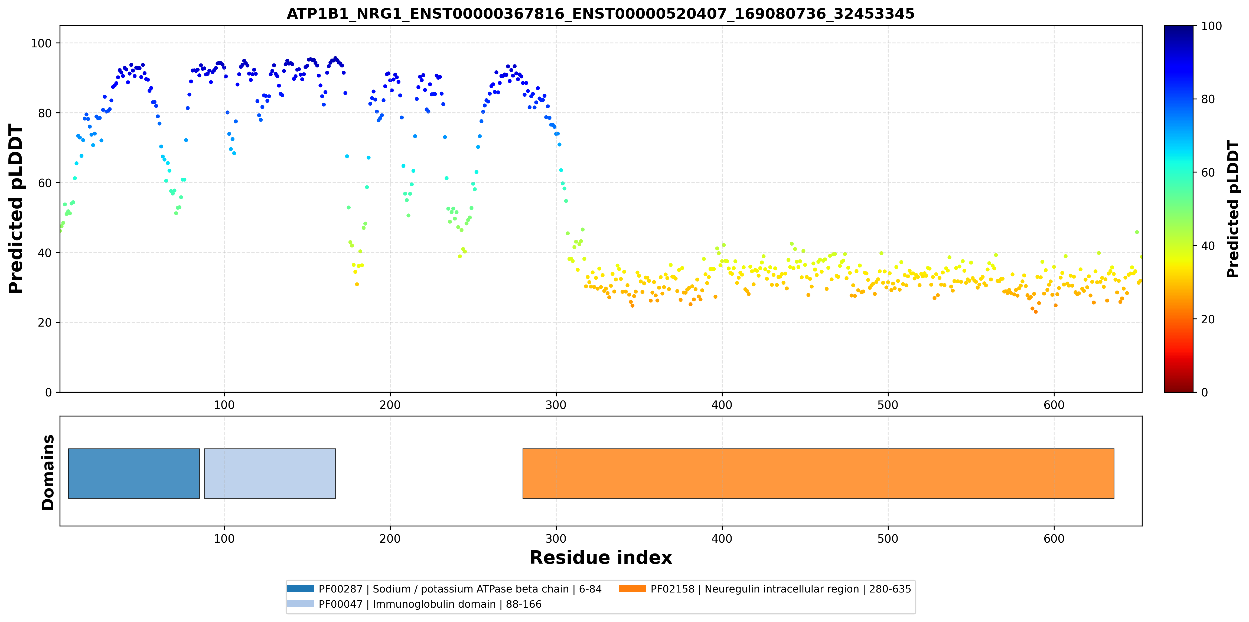Click the Neuregulin intracellular region legend text

coord(781,588)
